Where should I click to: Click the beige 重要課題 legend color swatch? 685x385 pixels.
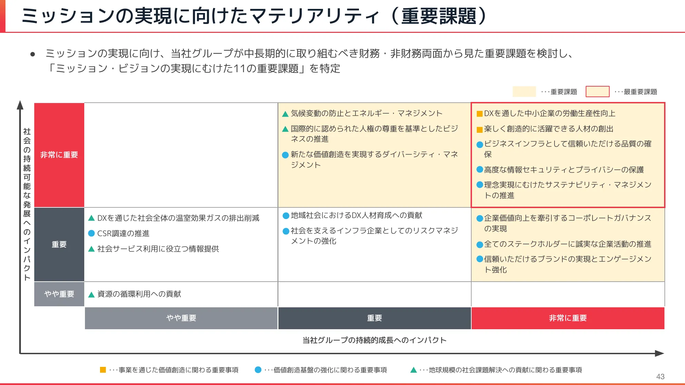click(524, 92)
